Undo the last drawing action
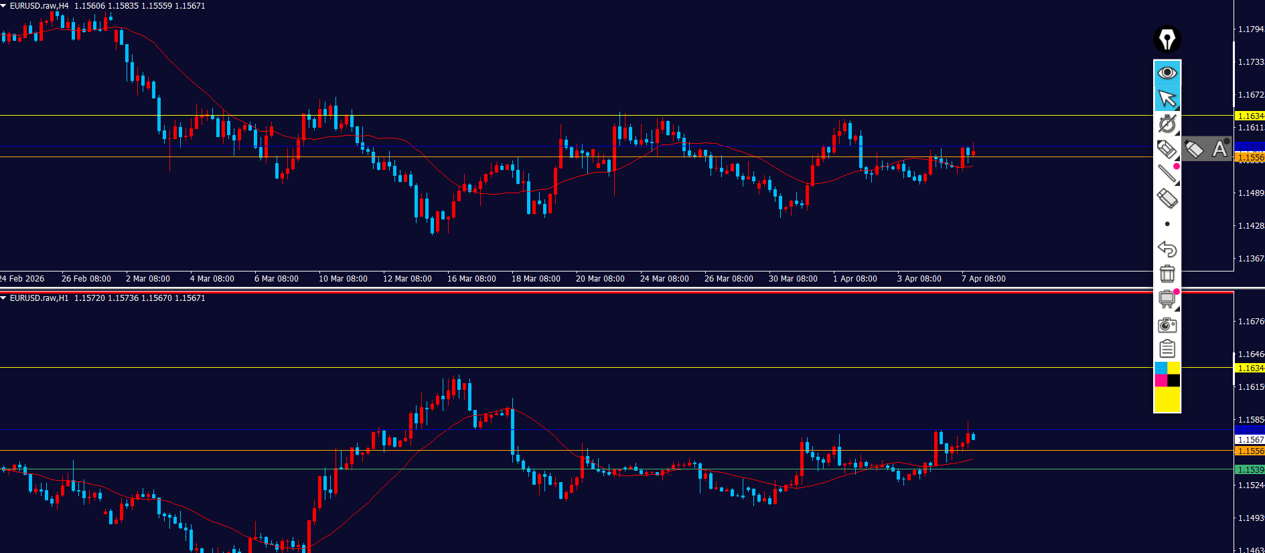1265x553 pixels. pos(1167,249)
